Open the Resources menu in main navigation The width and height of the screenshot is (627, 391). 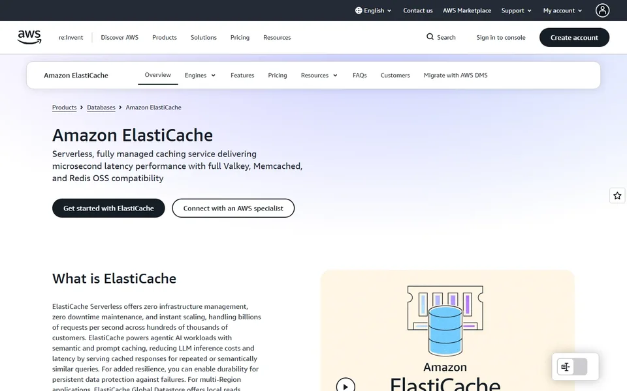point(277,37)
